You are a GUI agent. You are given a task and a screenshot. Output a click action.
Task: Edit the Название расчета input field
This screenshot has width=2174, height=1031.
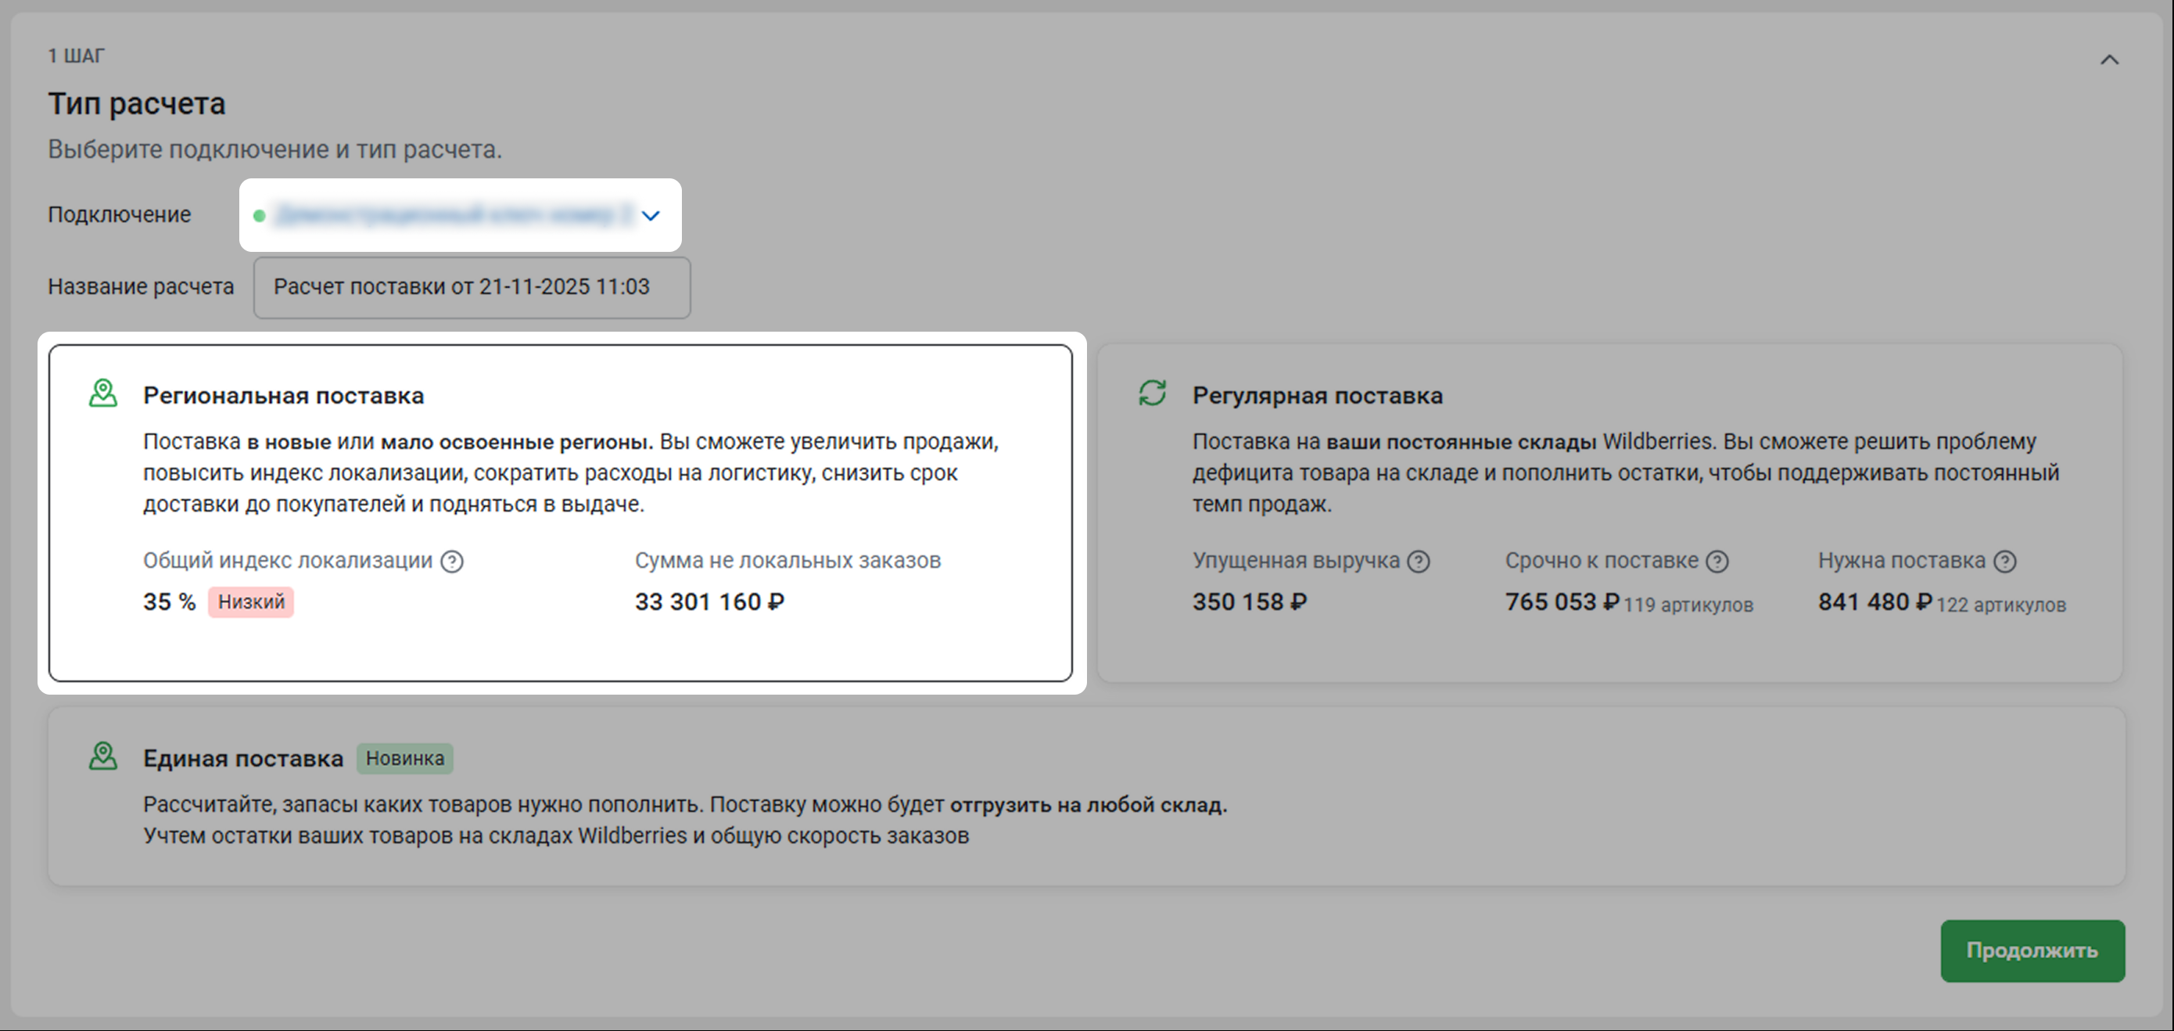tap(471, 288)
